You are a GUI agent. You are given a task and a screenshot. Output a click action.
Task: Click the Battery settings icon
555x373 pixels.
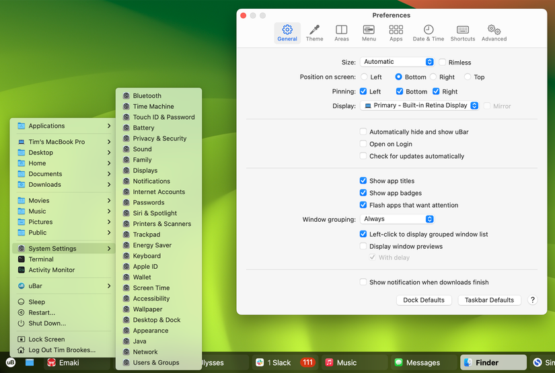coord(126,128)
